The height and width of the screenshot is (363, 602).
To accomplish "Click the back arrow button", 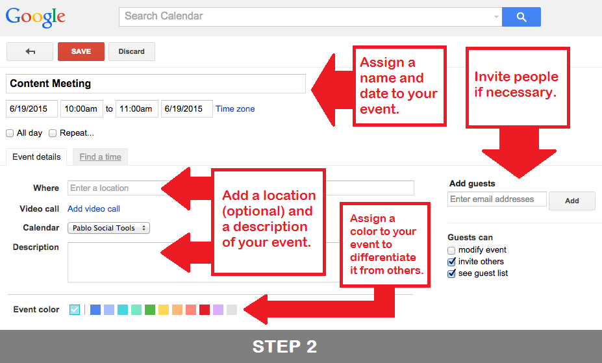I will pos(30,51).
